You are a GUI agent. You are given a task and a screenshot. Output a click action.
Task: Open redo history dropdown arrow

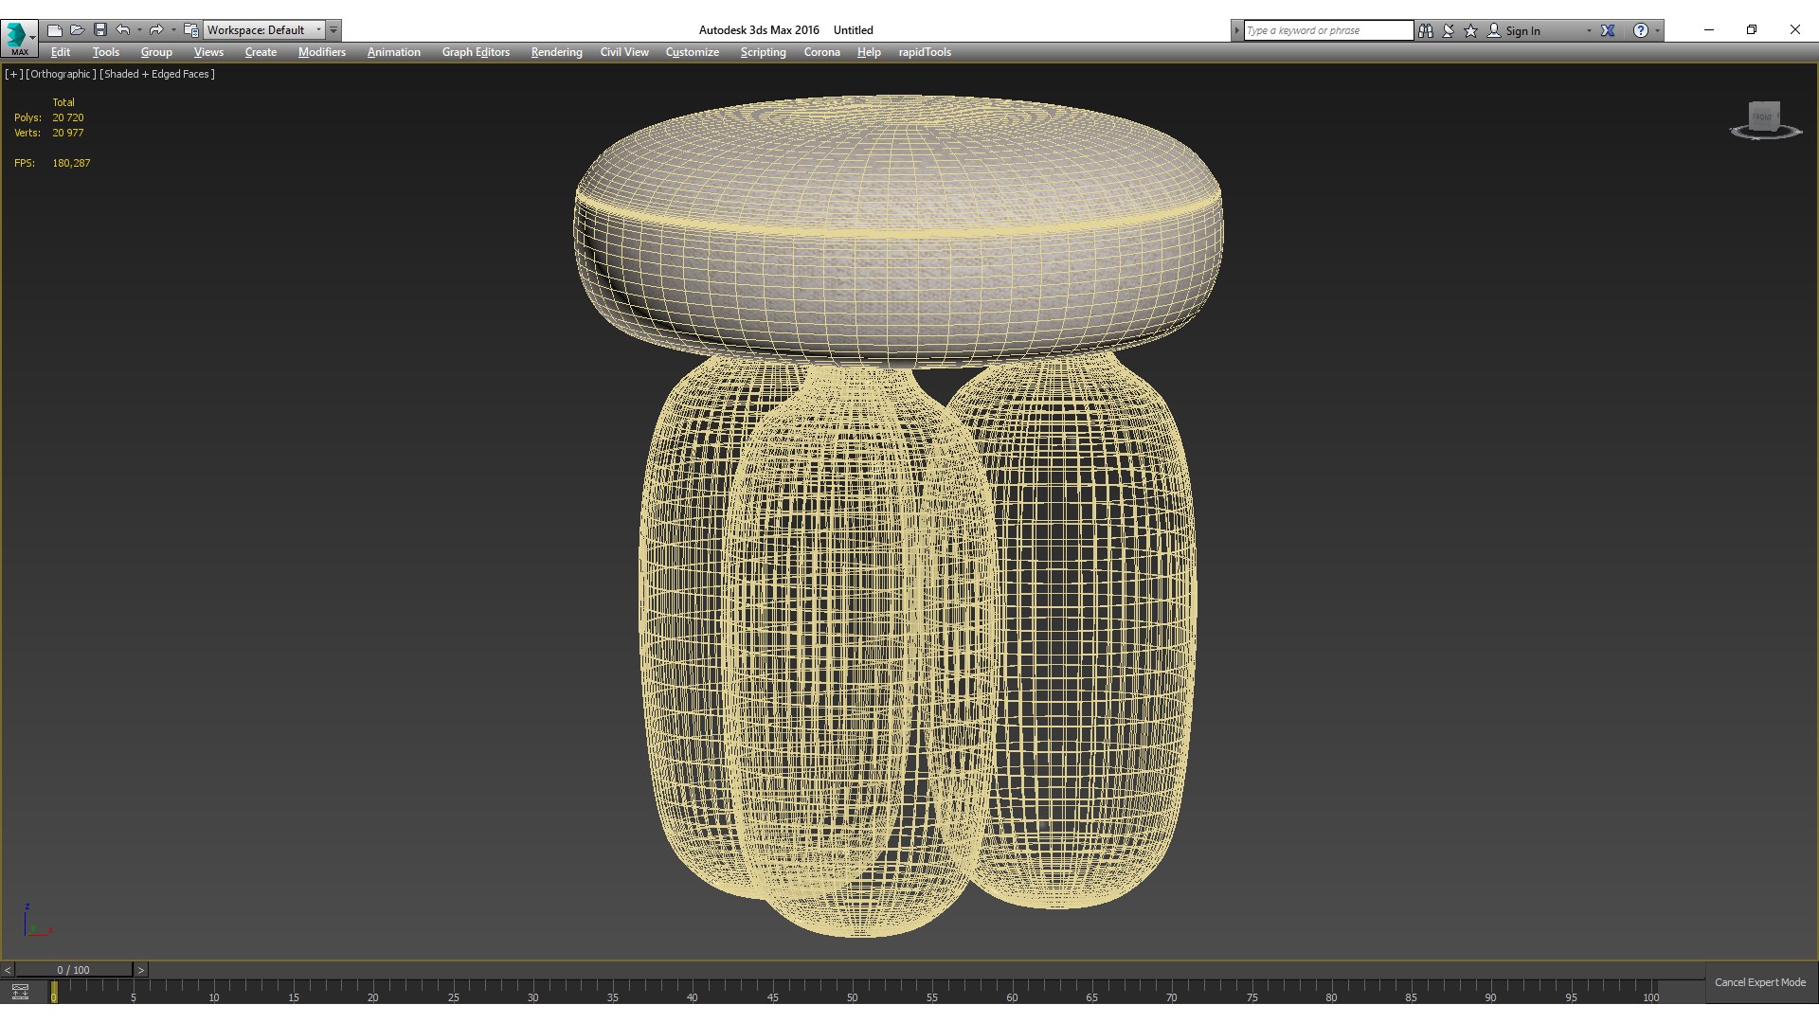click(172, 30)
